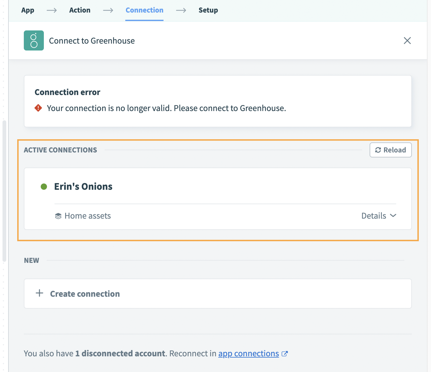431x372 pixels.
Task: Switch to the Action step tab
Action: [x=80, y=10]
